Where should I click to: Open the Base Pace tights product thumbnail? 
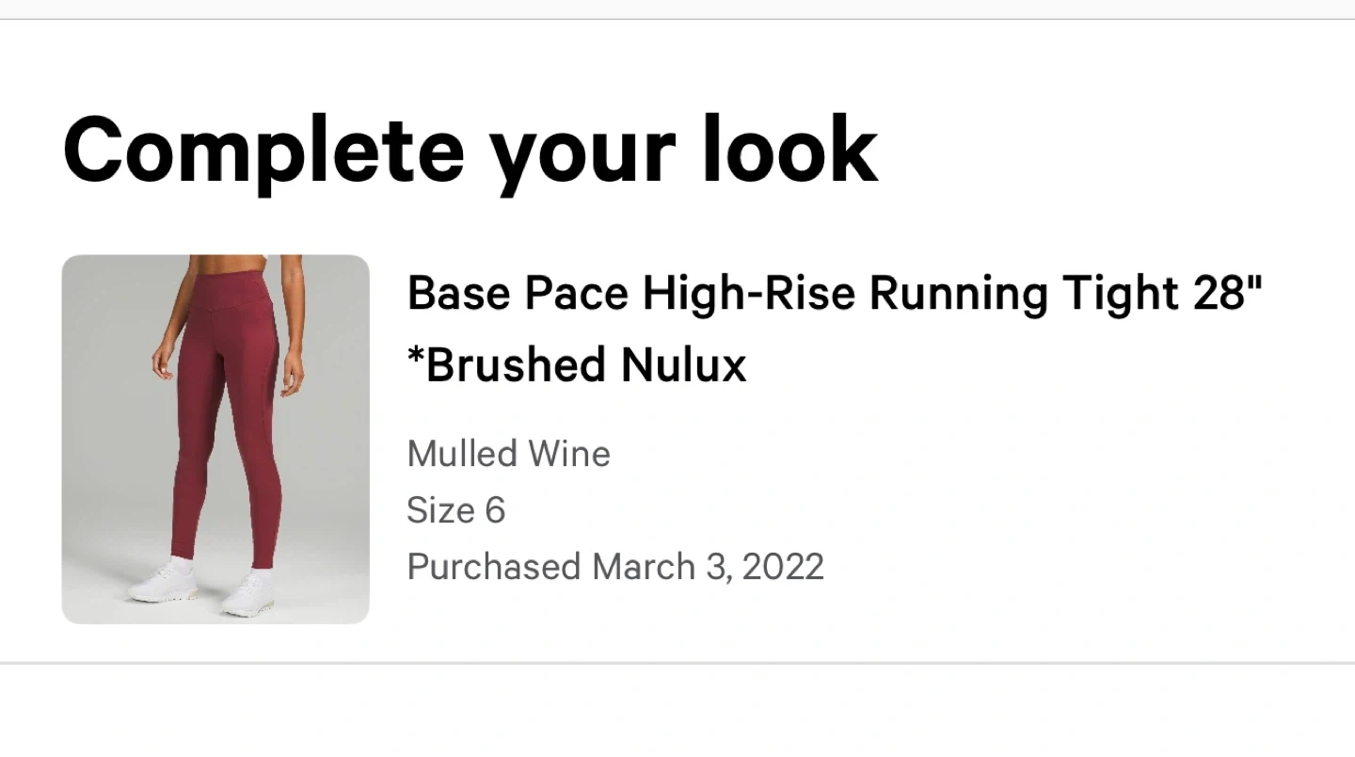(215, 439)
